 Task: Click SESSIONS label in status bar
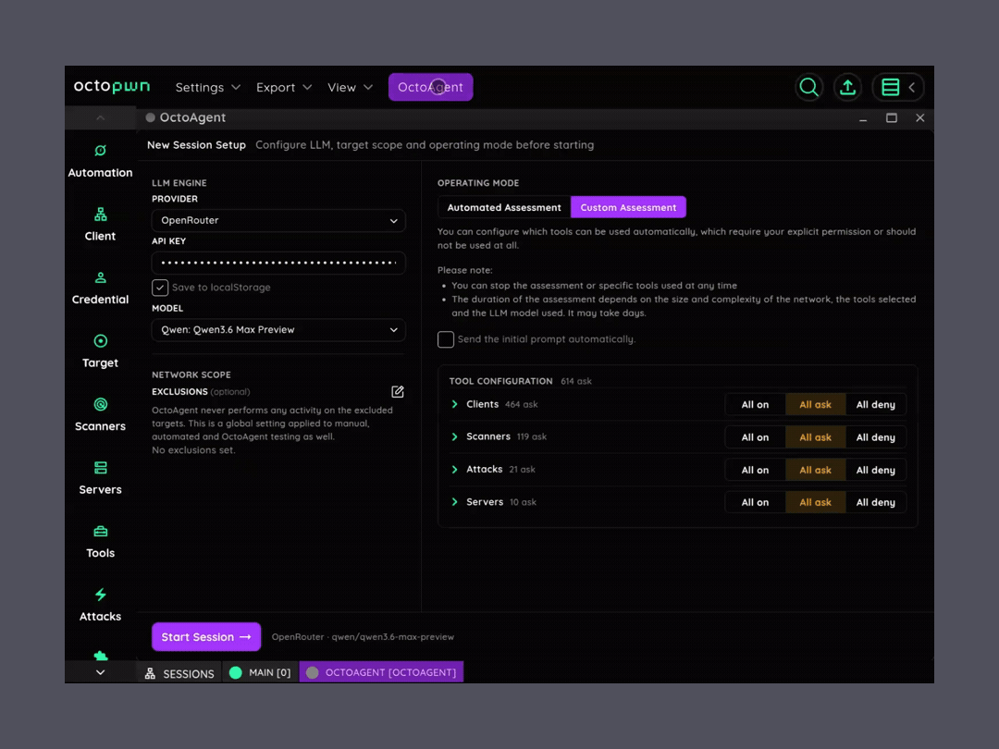point(189,674)
